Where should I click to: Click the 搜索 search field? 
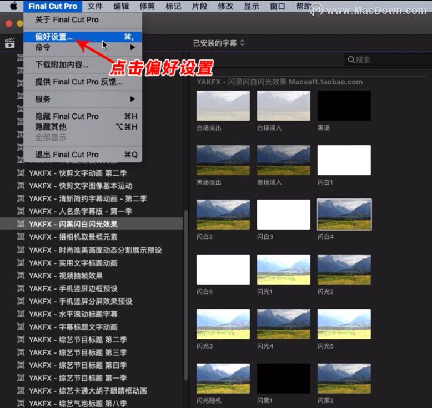[388, 59]
